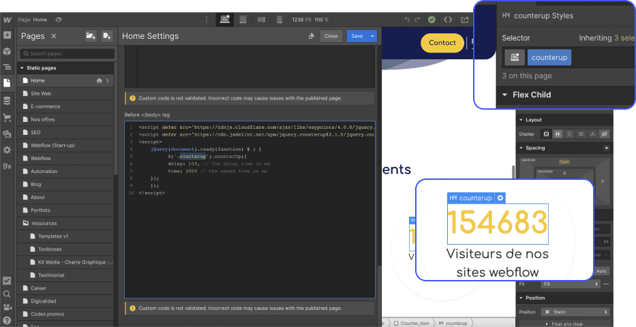The image size is (636, 327).
Task: Collapse the Position section
Action: click(x=521, y=298)
